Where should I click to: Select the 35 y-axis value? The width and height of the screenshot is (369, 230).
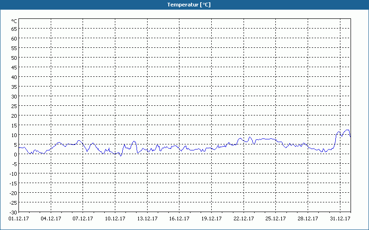(x=14, y=87)
